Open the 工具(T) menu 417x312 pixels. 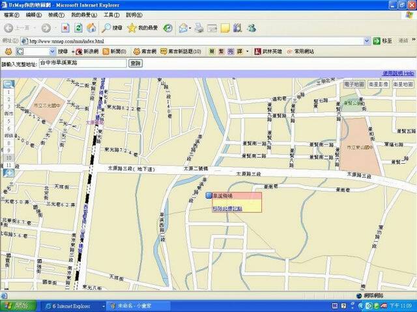[111, 14]
